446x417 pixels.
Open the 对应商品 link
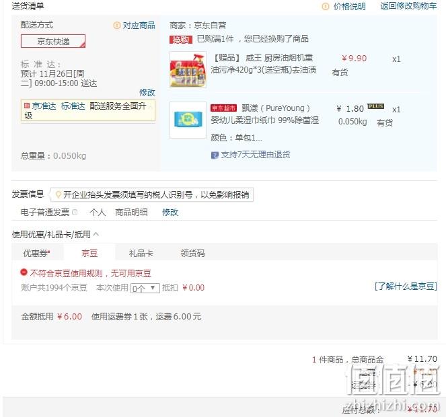tap(139, 26)
